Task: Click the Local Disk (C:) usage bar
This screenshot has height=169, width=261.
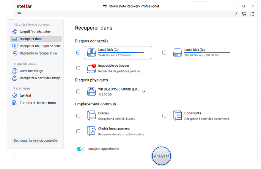Action: [121, 53]
